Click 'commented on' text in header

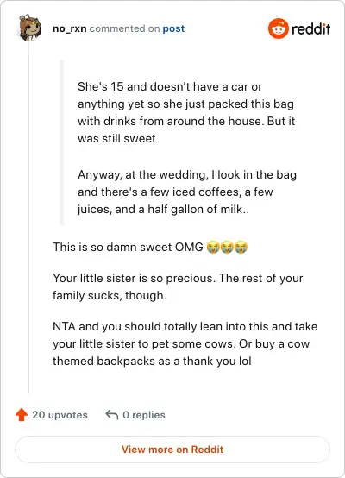(x=124, y=28)
